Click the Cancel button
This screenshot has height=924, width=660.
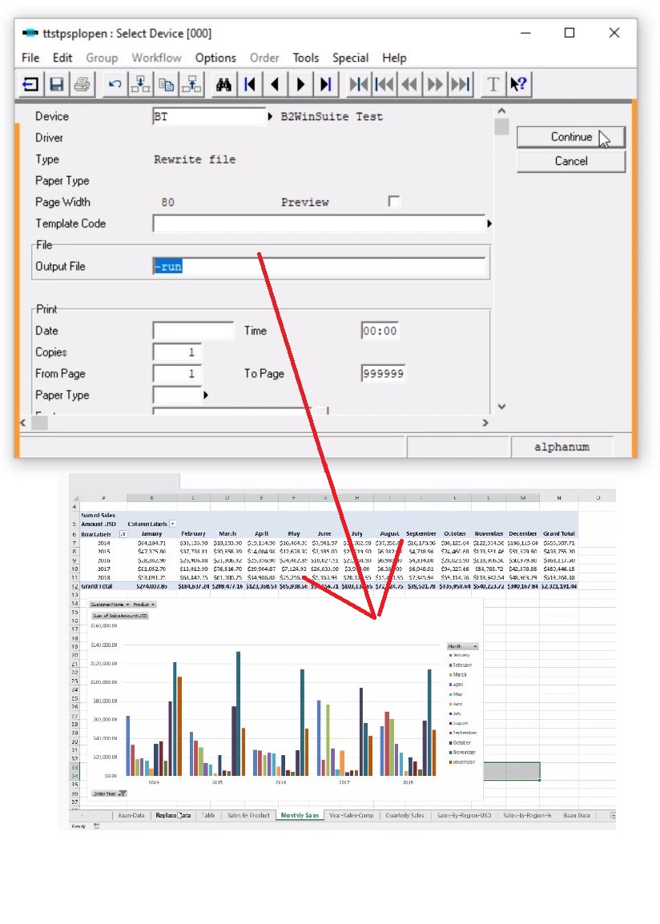click(570, 161)
